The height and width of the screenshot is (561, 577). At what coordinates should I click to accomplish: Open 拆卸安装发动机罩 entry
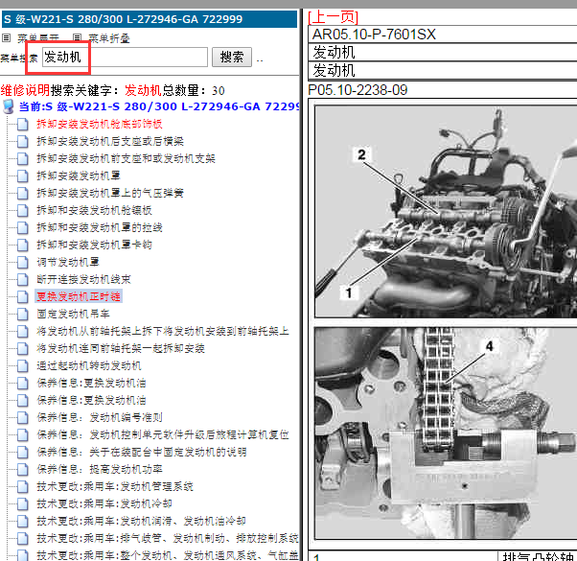tap(79, 175)
